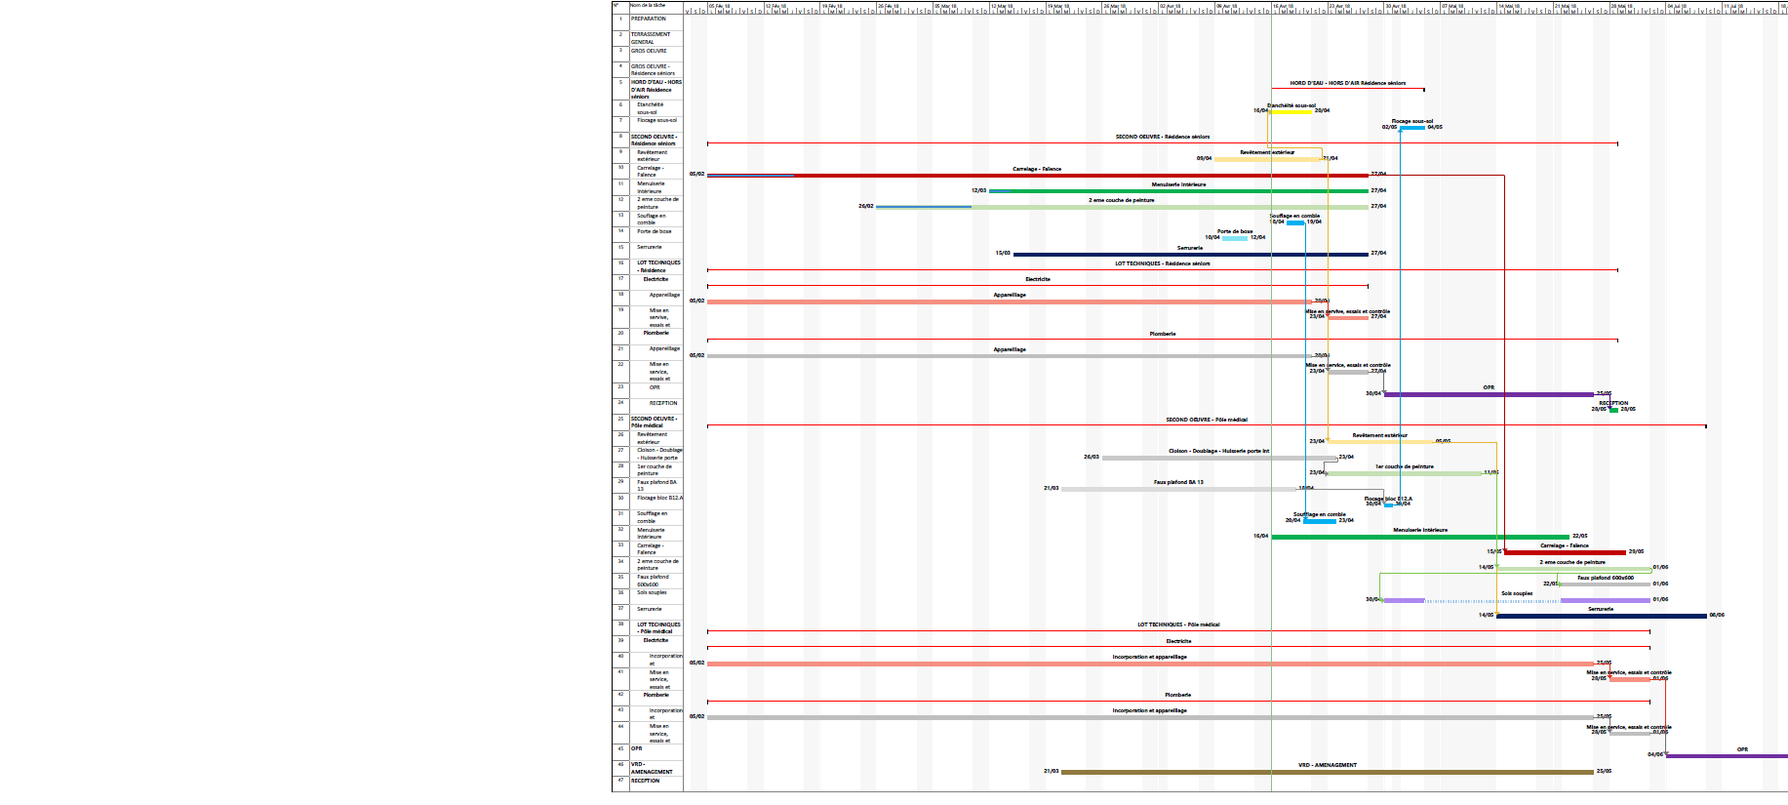Select task row 3 GROS OEUVRE
Image resolution: width=1788 pixels, height=805 pixels.
click(648, 53)
